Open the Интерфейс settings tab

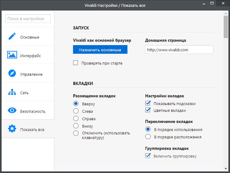(30, 56)
